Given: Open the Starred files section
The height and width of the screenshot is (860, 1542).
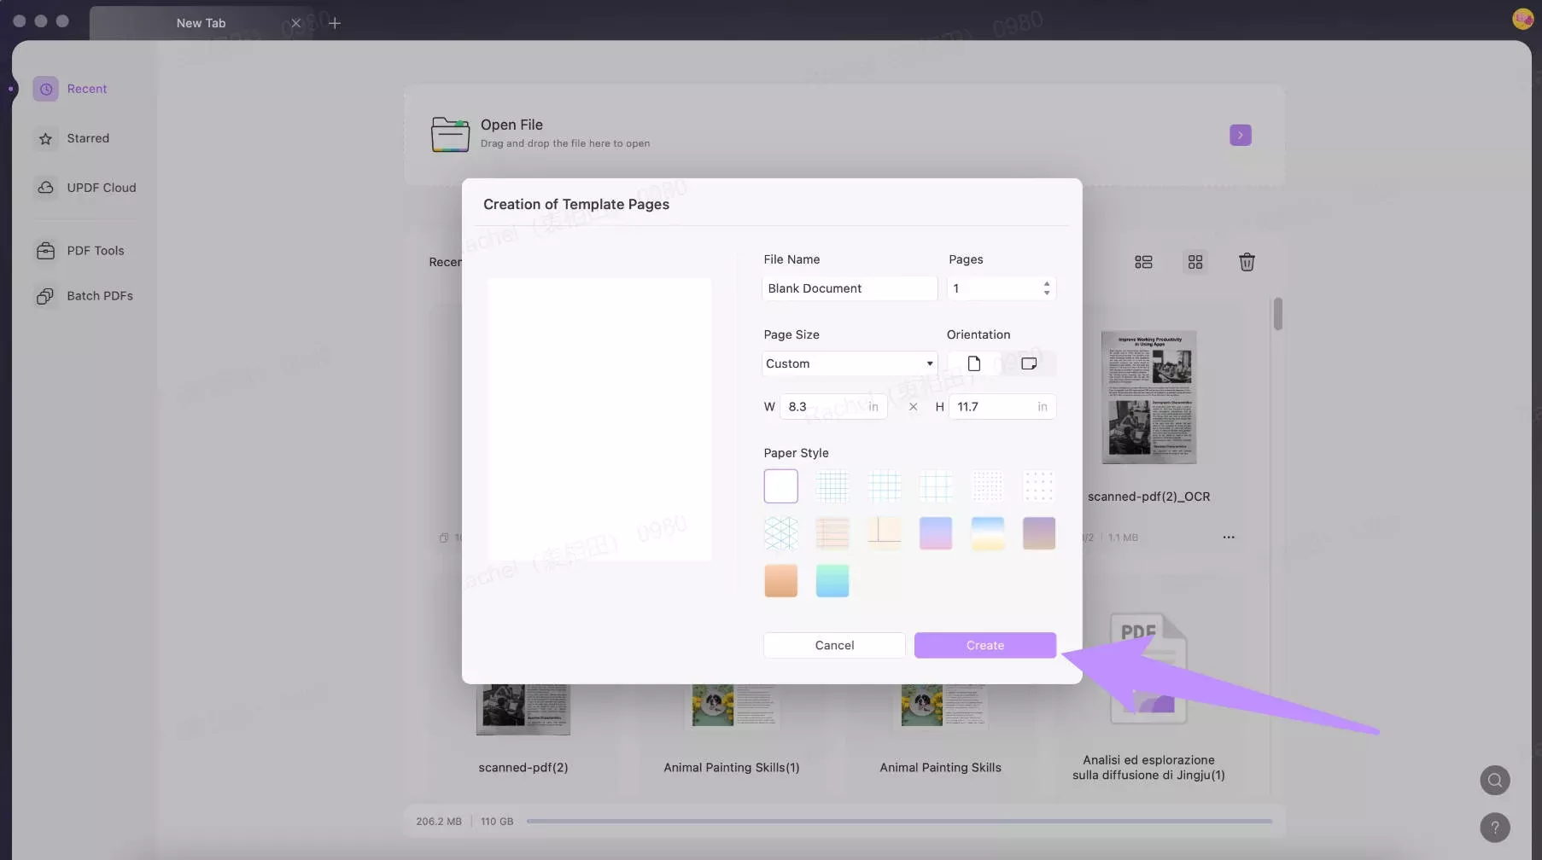Looking at the screenshot, I should click(x=73, y=138).
